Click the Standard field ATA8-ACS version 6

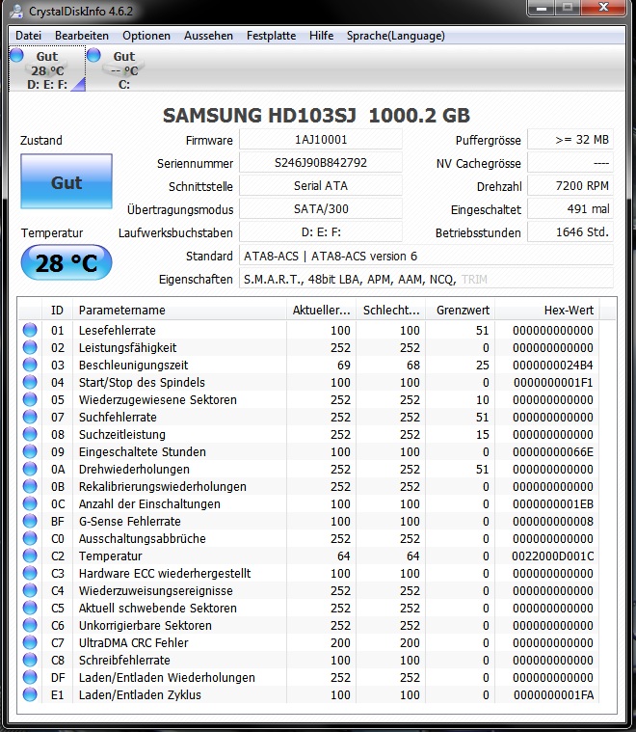[x=426, y=256]
